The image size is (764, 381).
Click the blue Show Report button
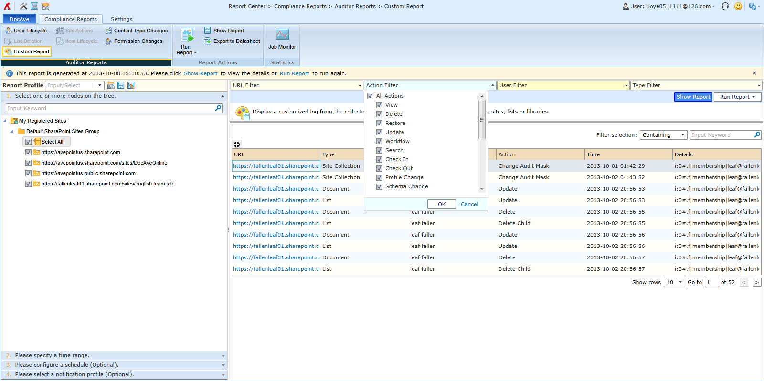coord(693,97)
